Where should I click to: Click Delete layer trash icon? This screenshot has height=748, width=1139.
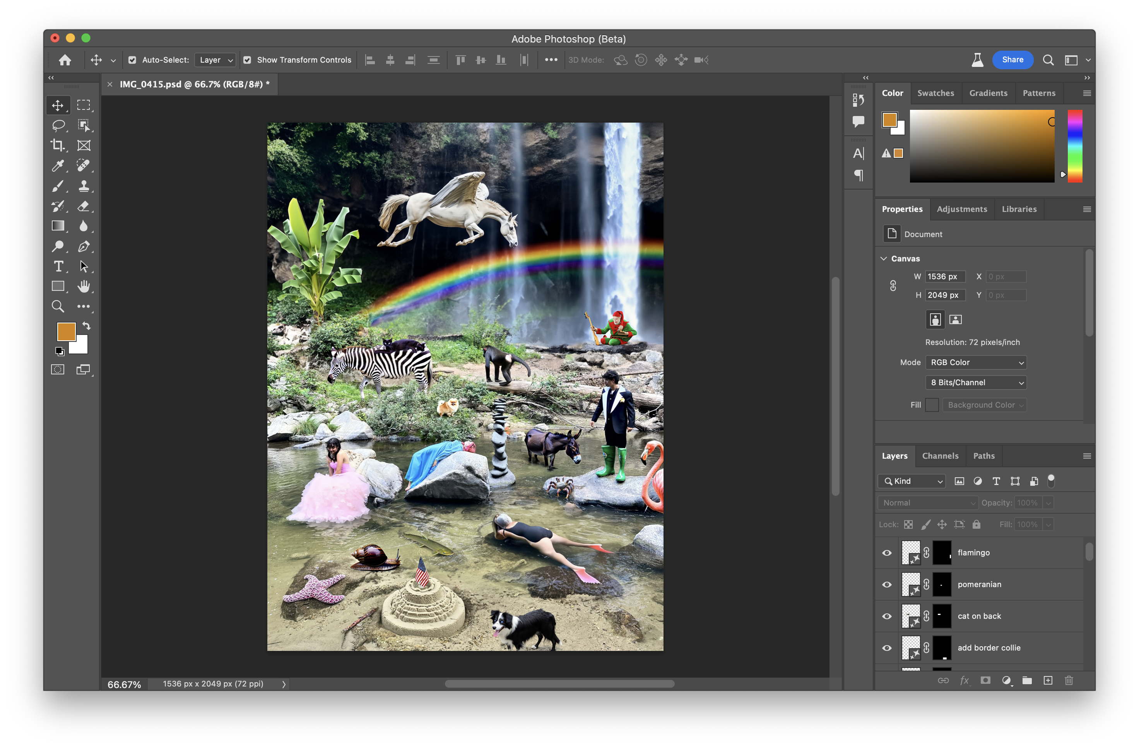(x=1069, y=681)
